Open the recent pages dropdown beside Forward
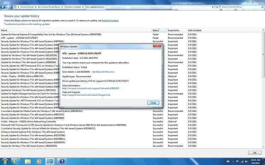Screen dimensions: 265x165 click(12, 7)
